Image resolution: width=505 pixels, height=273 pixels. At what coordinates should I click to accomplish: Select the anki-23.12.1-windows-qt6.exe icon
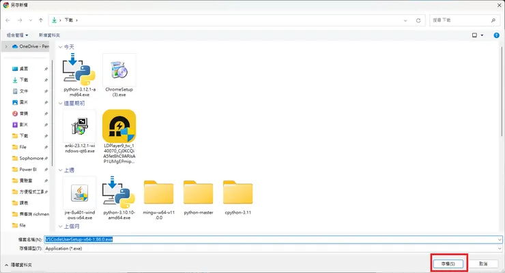tap(80, 126)
